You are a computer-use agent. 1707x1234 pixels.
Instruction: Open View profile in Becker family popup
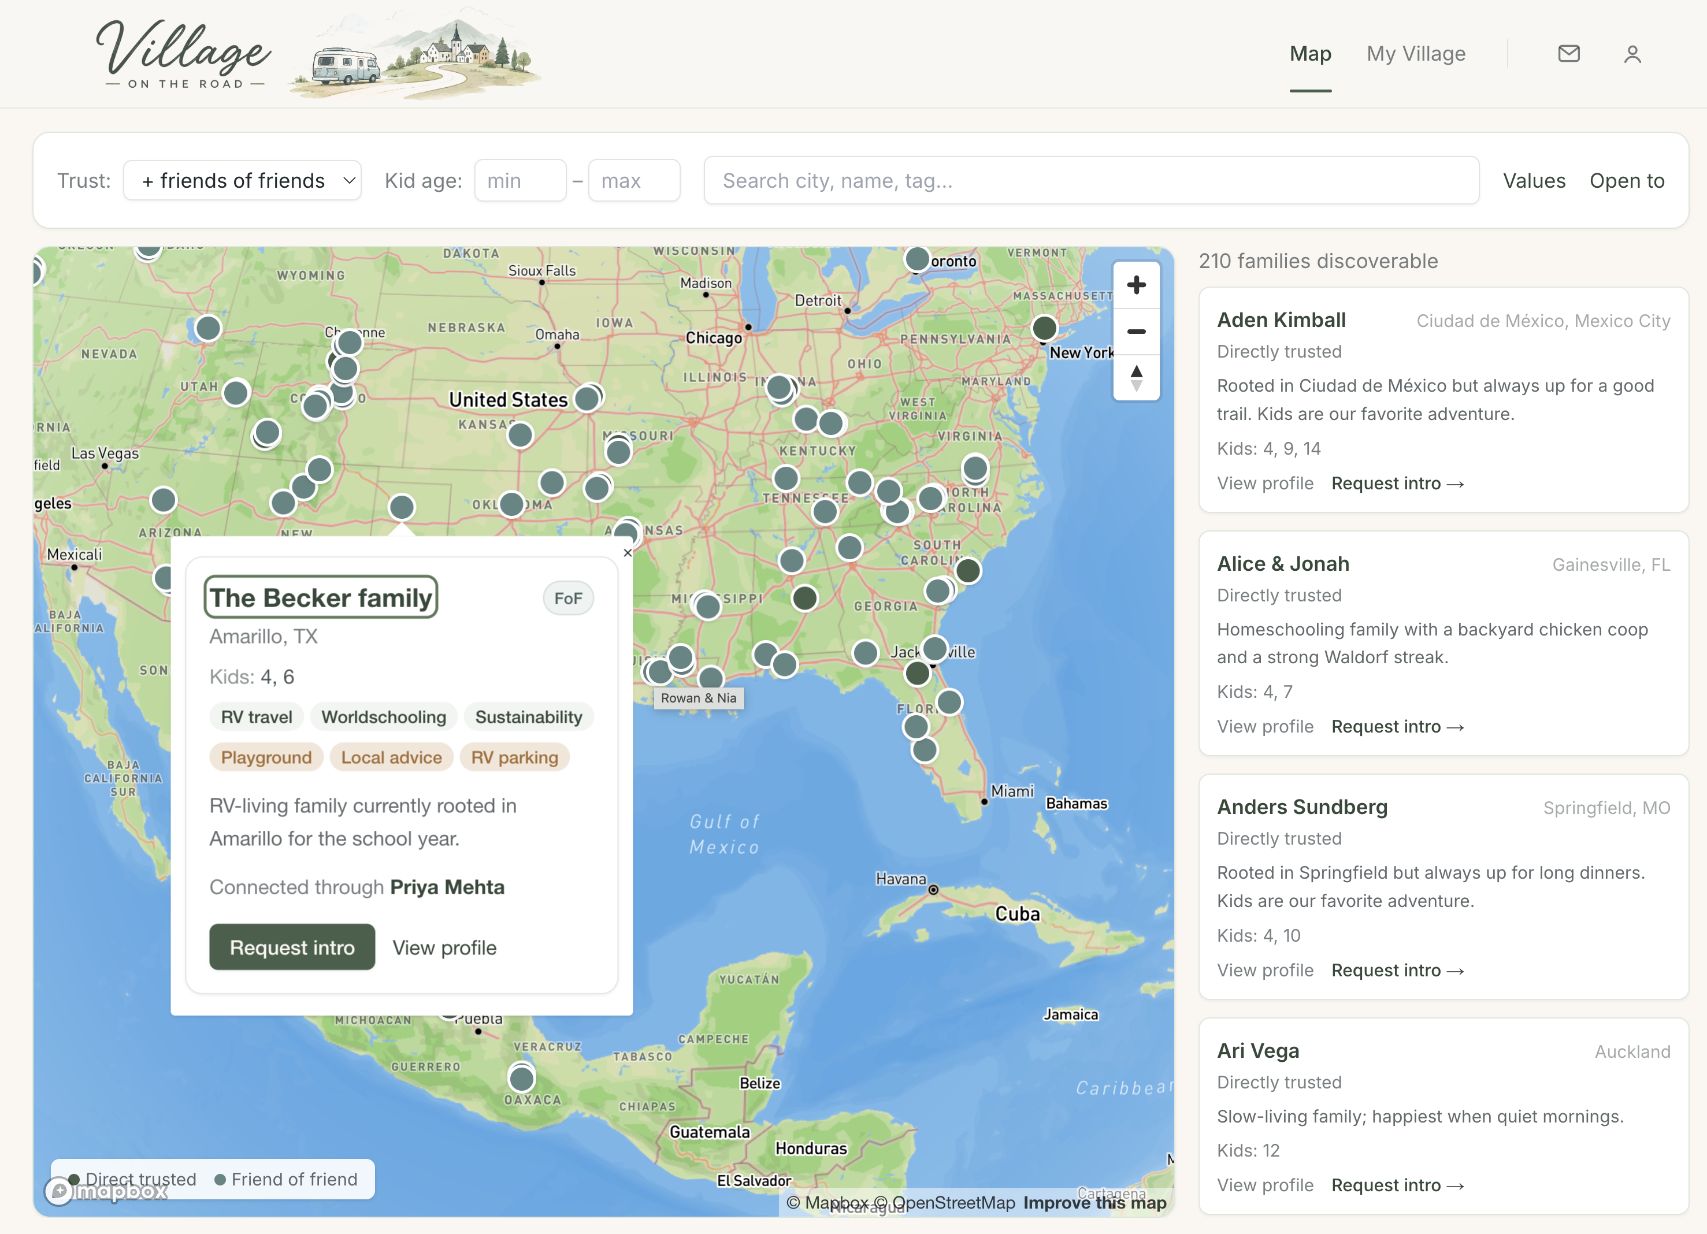(444, 948)
